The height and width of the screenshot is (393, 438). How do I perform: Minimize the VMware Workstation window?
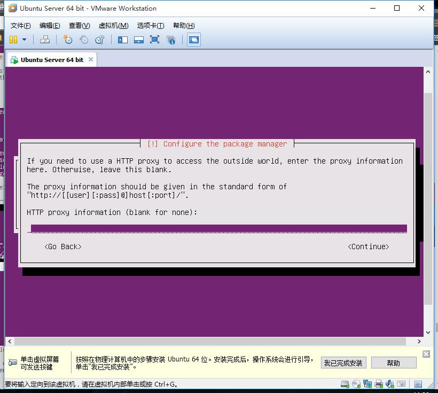click(x=373, y=8)
